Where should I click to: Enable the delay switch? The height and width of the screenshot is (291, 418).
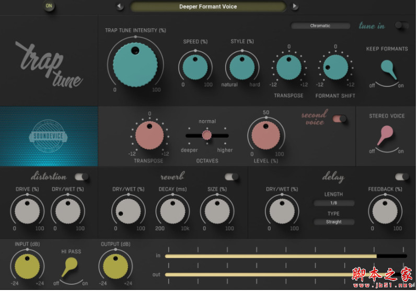coord(402,177)
